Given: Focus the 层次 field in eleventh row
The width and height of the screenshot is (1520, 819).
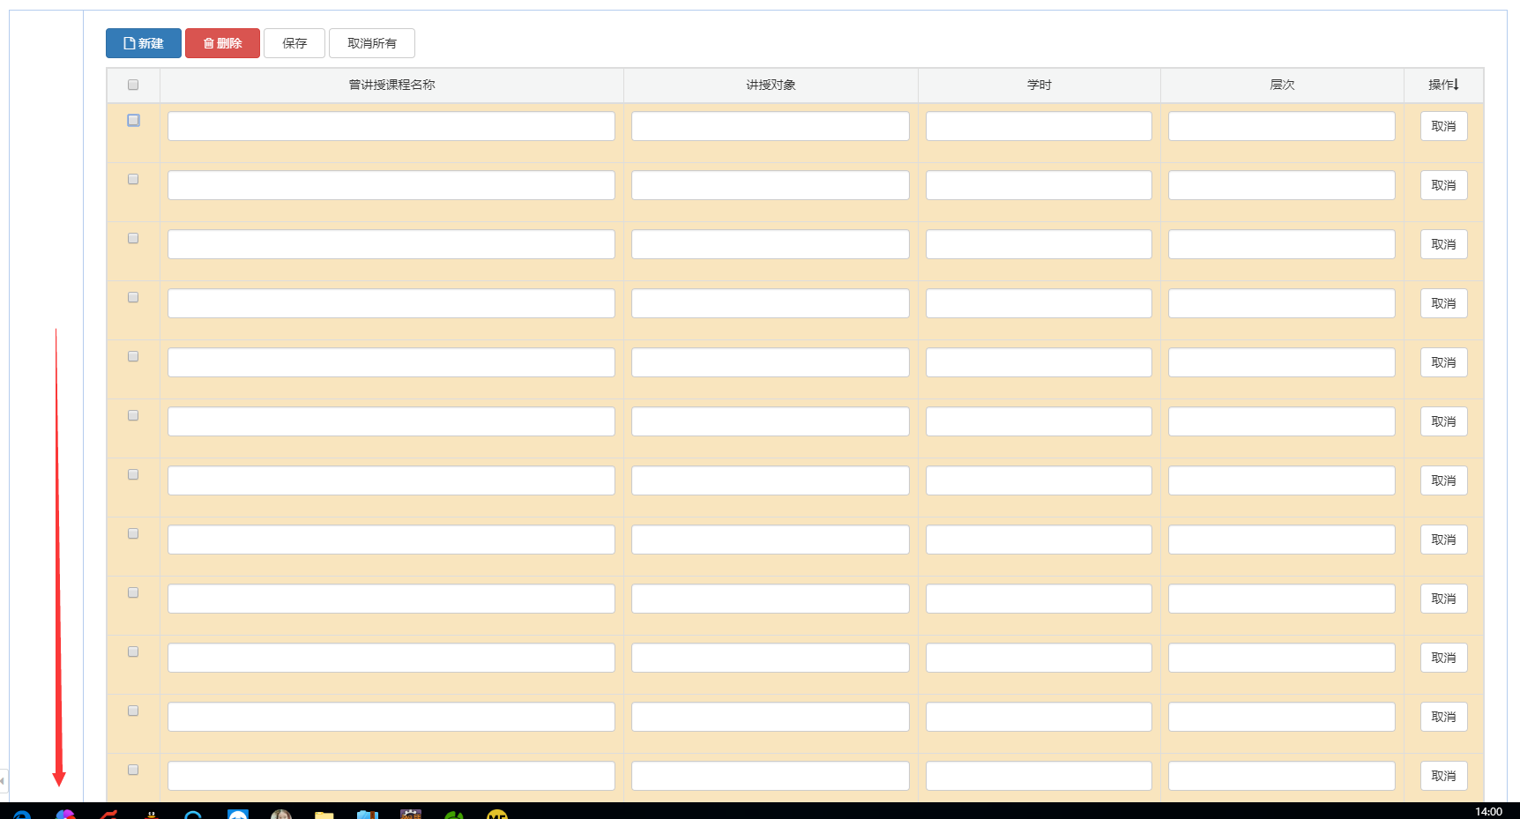Looking at the screenshot, I should coord(1282,717).
